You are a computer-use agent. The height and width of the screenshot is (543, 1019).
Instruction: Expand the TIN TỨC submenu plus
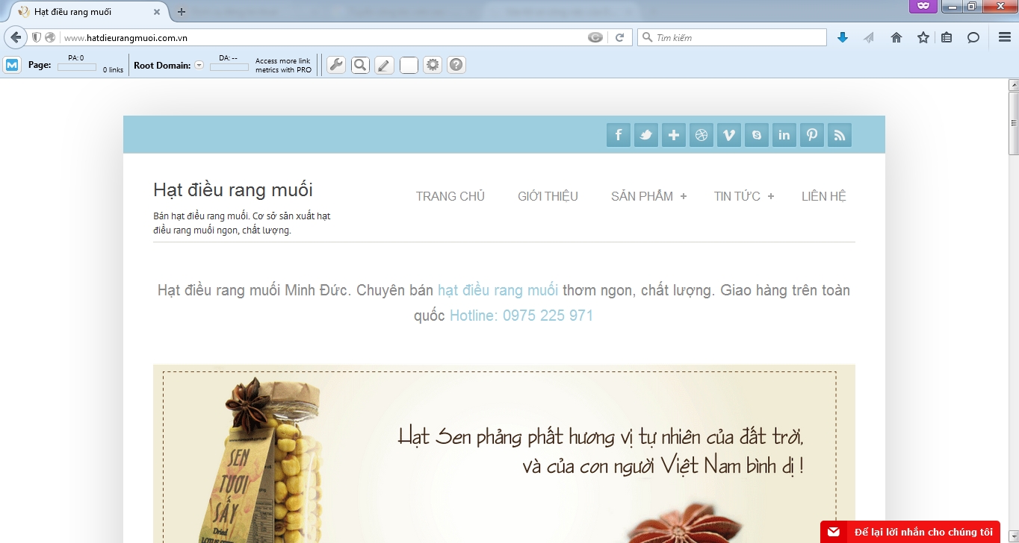click(771, 196)
